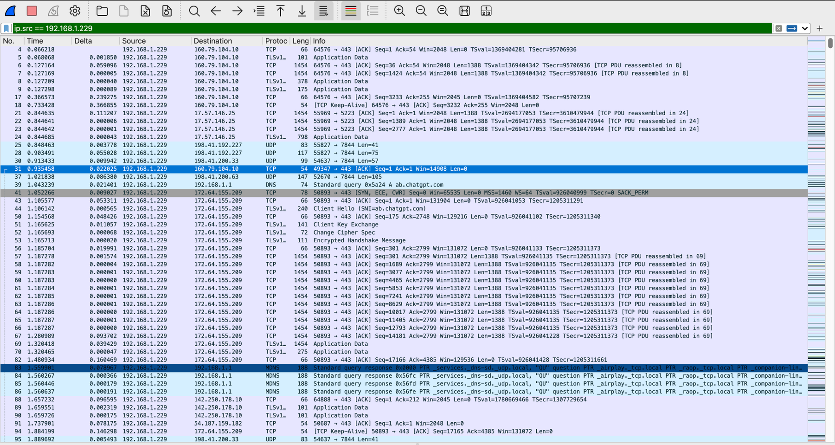Sort by the Time column header
835x445 pixels.
click(48, 41)
